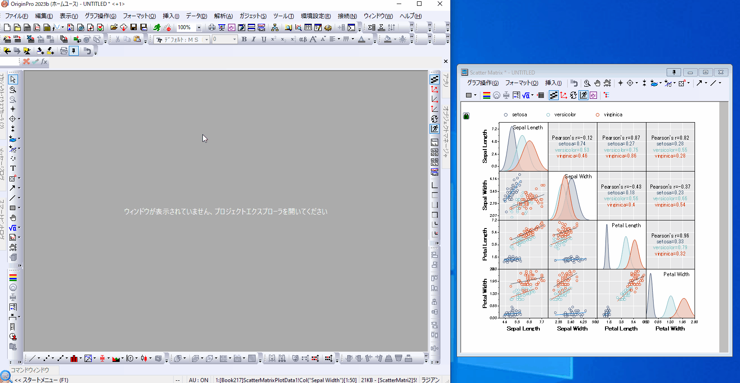The height and width of the screenshot is (383, 740).
Task: Select the Pan hand tool in left toolbar
Action: coord(13,218)
